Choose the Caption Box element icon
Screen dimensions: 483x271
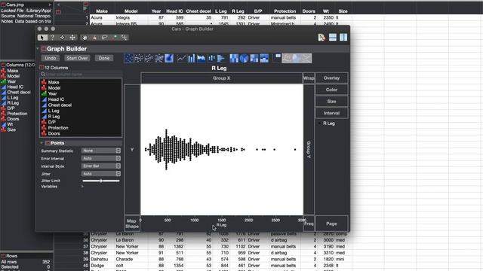point(277,58)
